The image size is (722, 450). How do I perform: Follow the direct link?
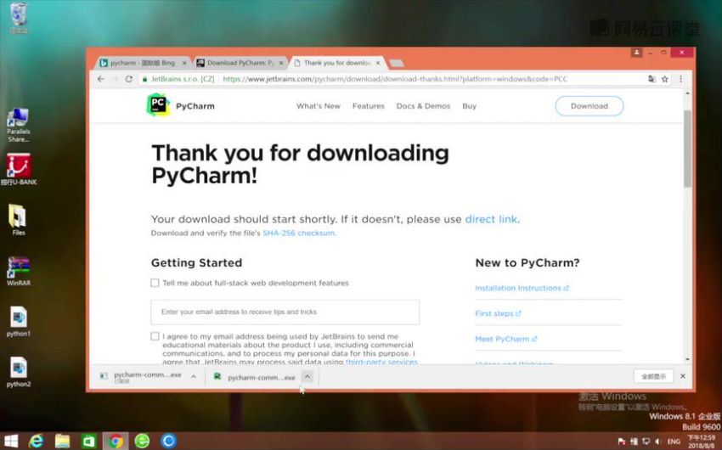point(491,219)
